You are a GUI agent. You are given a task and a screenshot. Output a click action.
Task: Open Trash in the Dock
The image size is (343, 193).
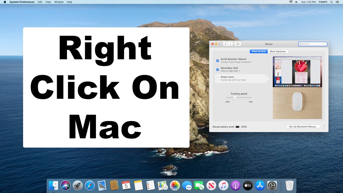point(289,185)
